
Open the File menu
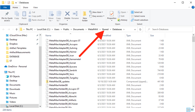5,7
